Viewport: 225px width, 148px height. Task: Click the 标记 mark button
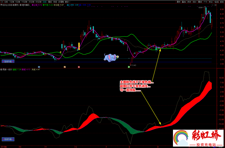coord(211,2)
